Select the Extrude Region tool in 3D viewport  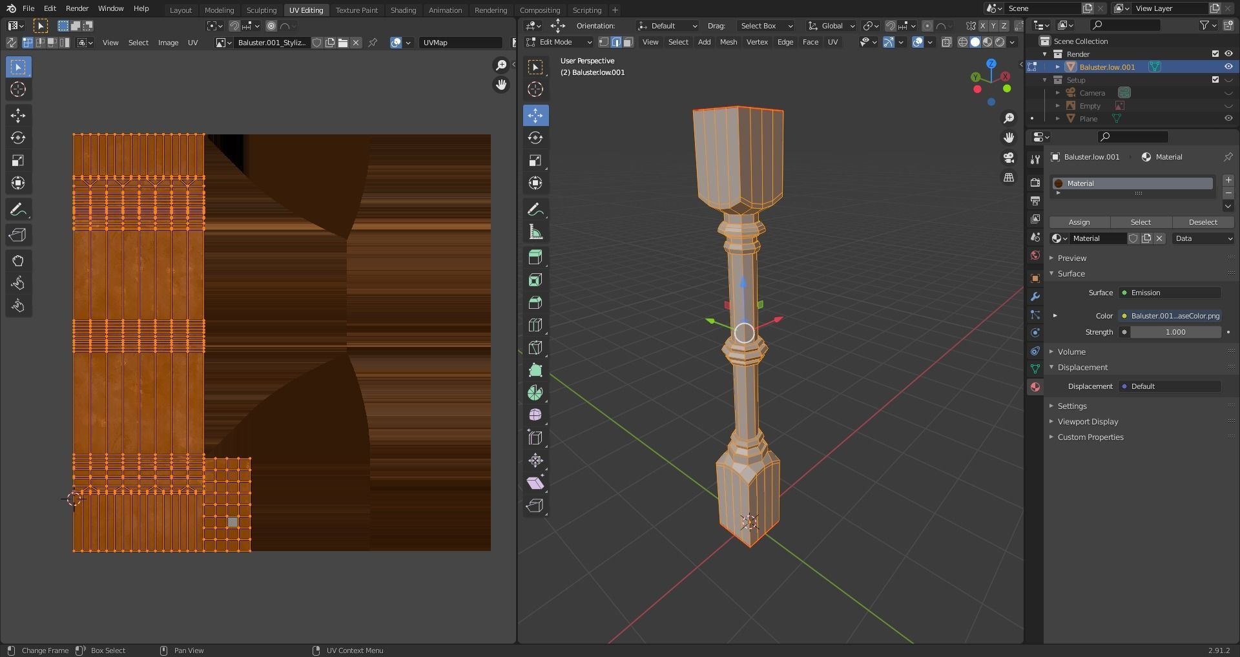point(535,257)
